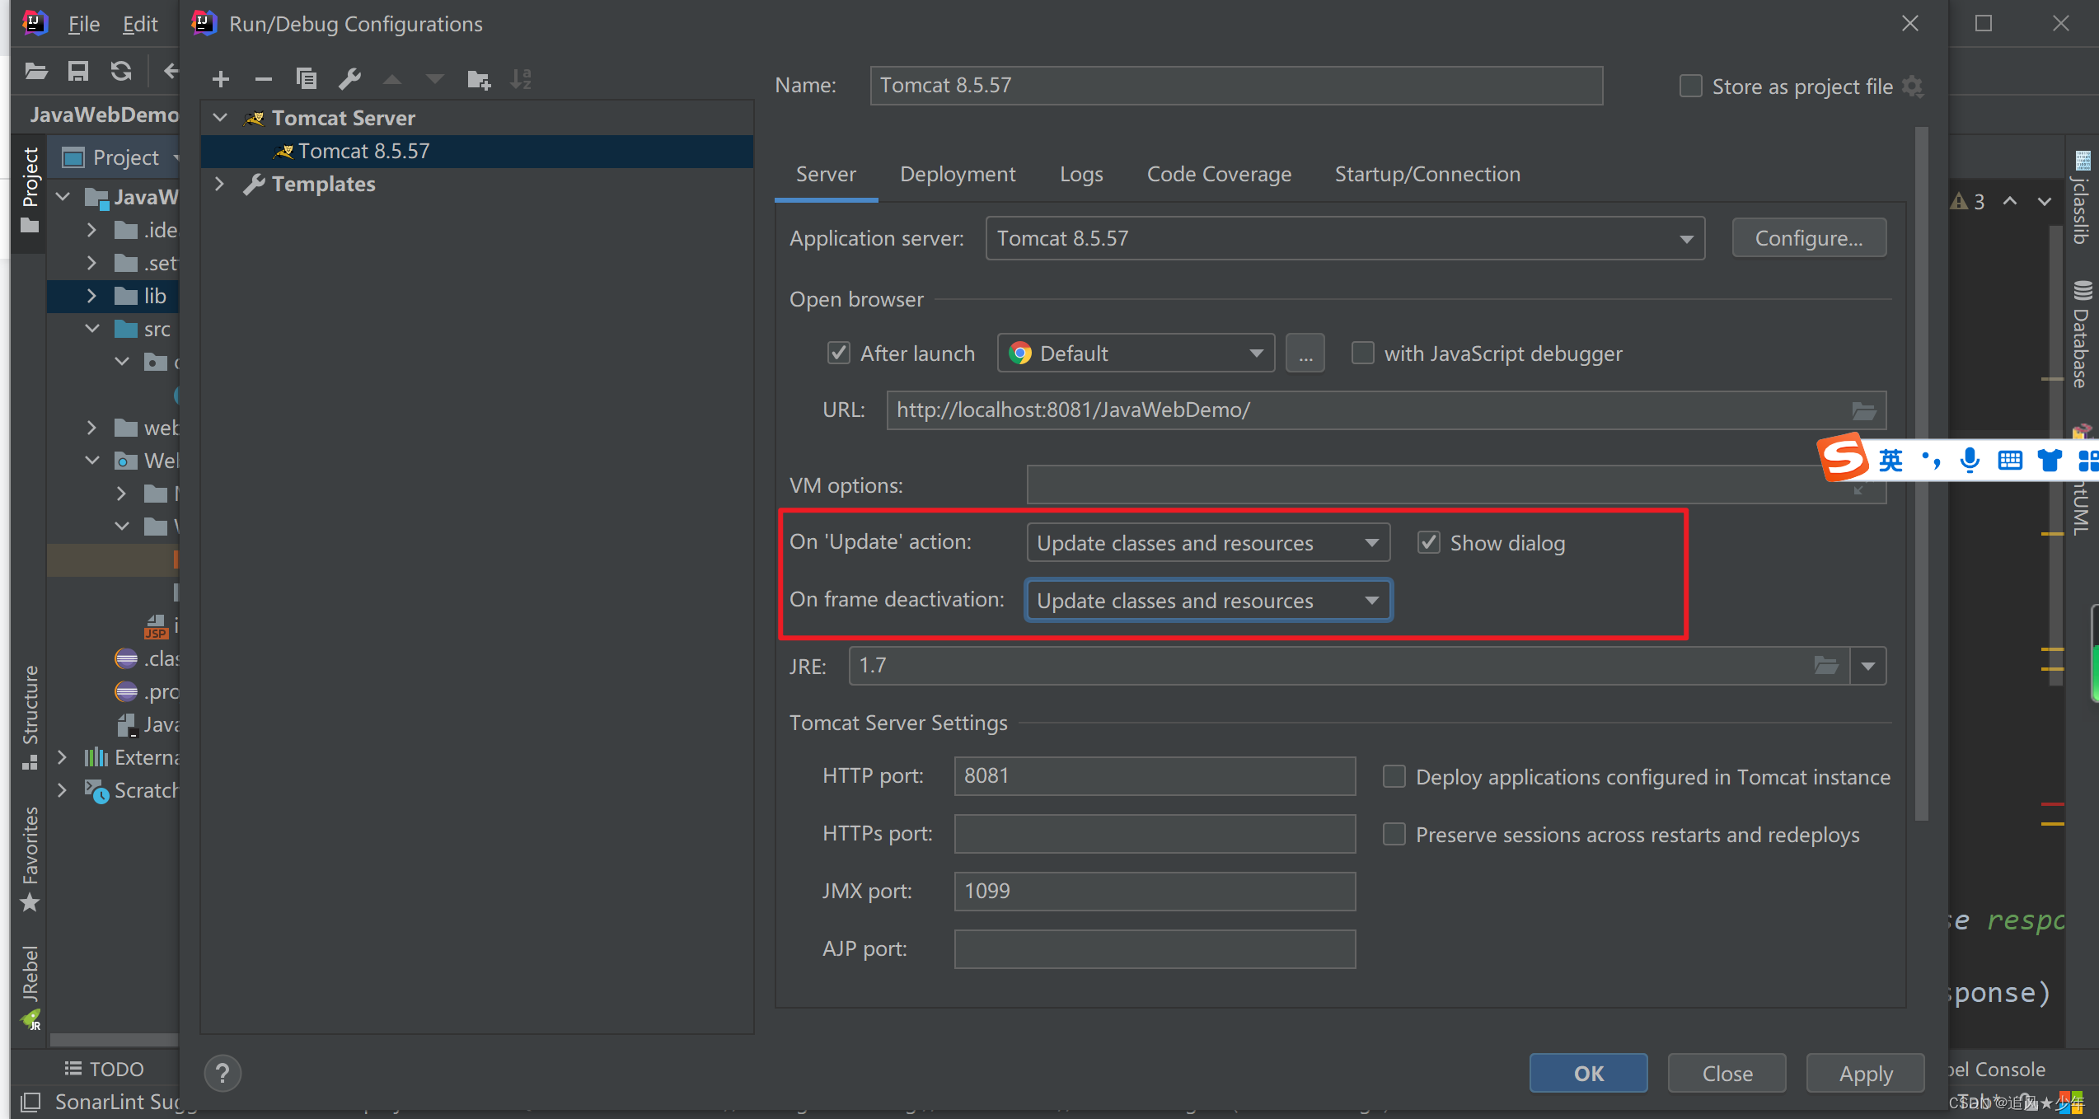Image resolution: width=2099 pixels, height=1119 pixels.
Task: Open help question mark button
Action: 223,1073
